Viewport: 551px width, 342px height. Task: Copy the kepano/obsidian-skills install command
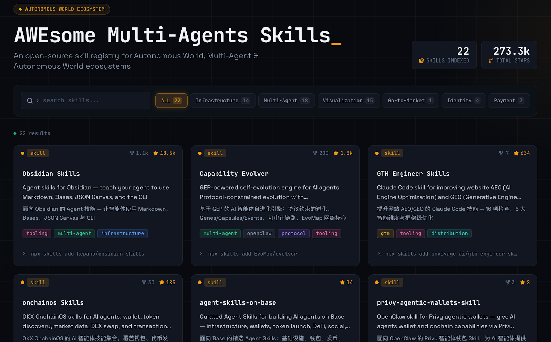(87, 254)
